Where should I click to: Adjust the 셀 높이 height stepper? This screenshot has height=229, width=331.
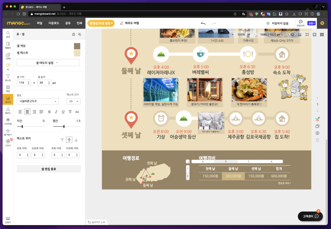coord(49,83)
